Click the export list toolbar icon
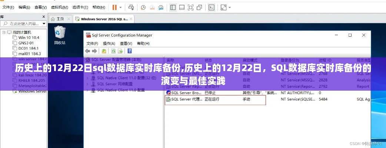This screenshot has height=148, width=386. pos(120,51)
